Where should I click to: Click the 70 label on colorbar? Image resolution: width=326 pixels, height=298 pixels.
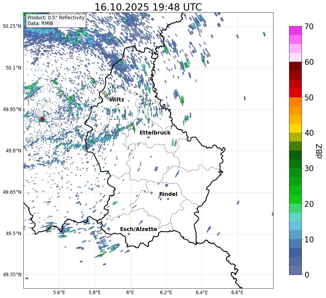click(309, 26)
